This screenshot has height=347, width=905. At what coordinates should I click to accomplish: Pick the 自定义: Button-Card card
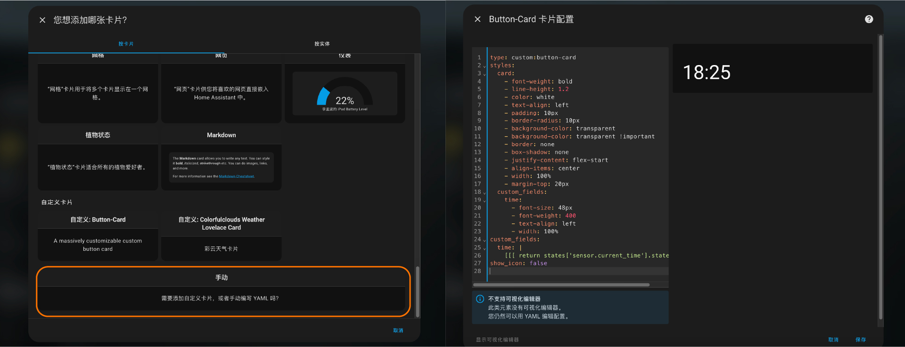(x=98, y=236)
